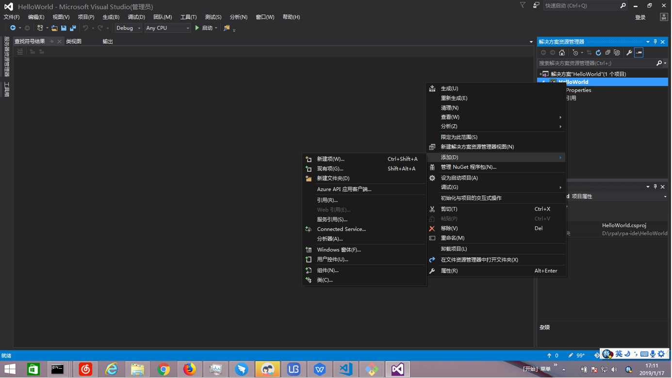Click the Refresh icon in Solution Explorer
This screenshot has height=378, width=672.
598,52
